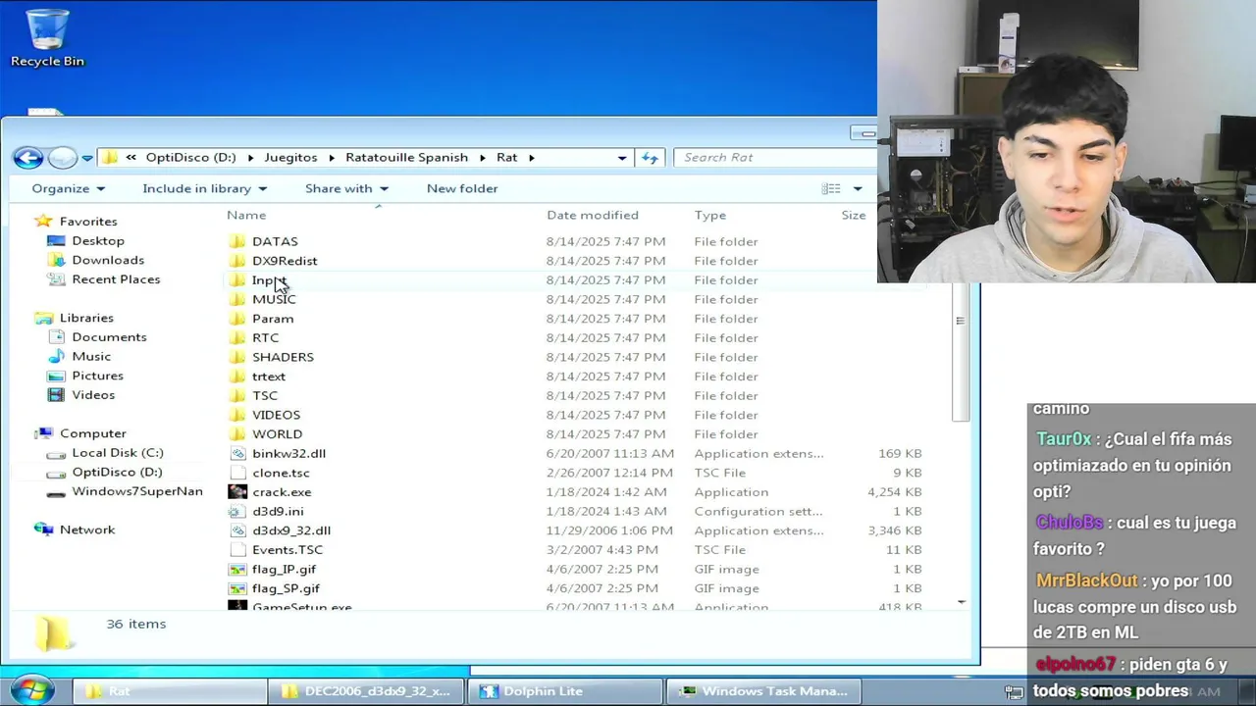Select Events.TSC file icon

point(237,550)
